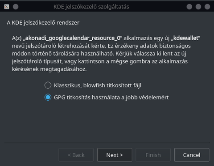The image size is (214, 166).
Task: Close the dialog with the rightmost title bar button
Action: pos(207,7)
